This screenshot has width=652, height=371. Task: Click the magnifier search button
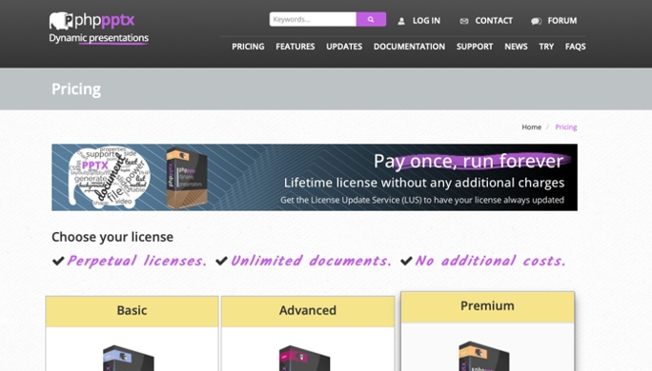pyautogui.click(x=371, y=20)
